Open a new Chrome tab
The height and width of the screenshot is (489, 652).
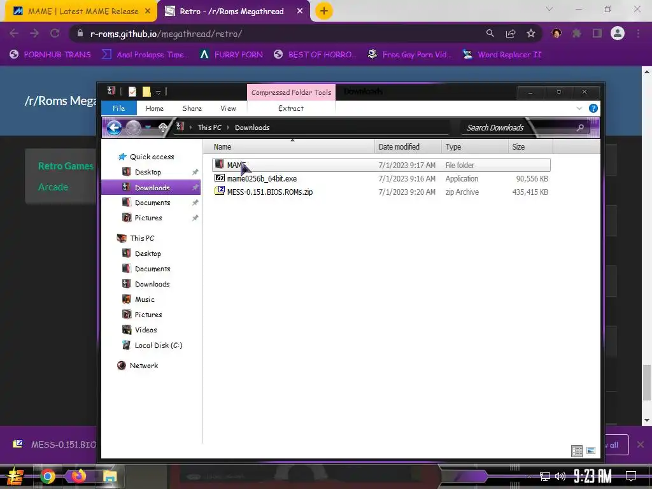click(324, 11)
